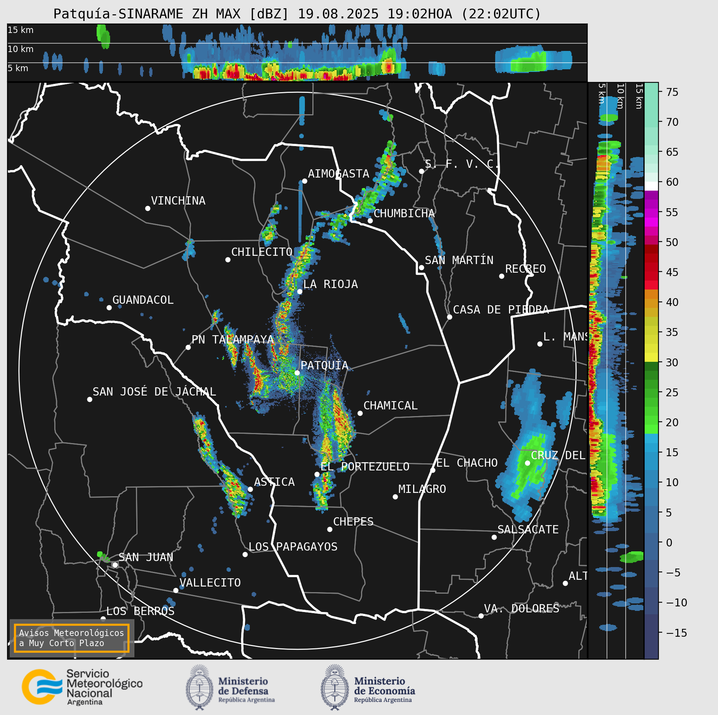Click the MILAGRO city label
Screen dimensions: 718x715
tap(422, 489)
